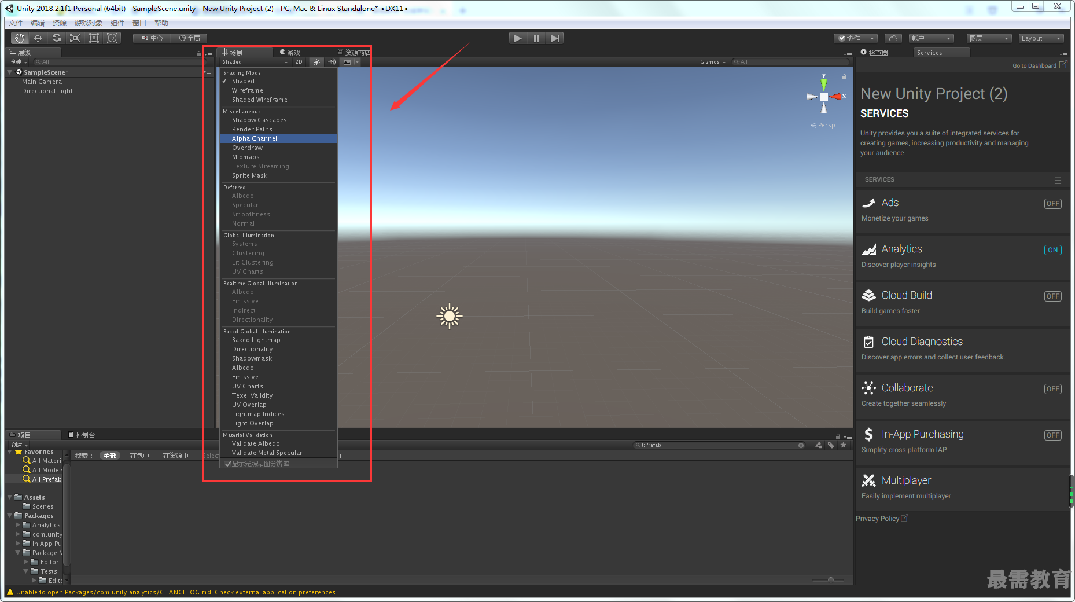Select the Rotate tool
Image resolution: width=1075 pixels, height=602 pixels.
(56, 38)
